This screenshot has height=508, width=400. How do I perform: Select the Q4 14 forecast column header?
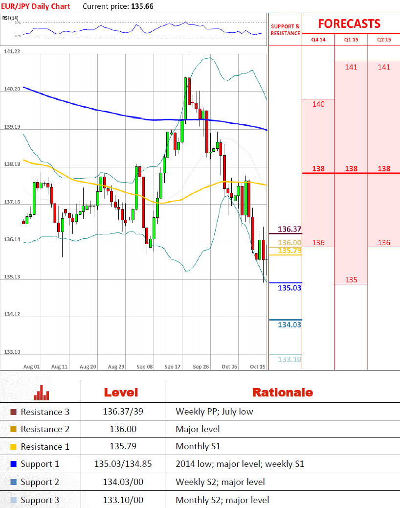point(318,40)
